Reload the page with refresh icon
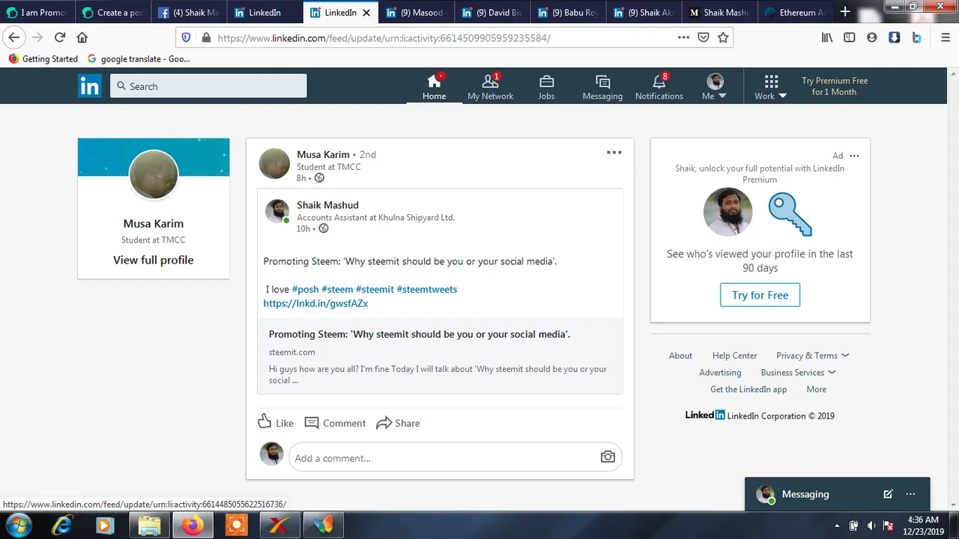The height and width of the screenshot is (539, 959). [x=60, y=37]
